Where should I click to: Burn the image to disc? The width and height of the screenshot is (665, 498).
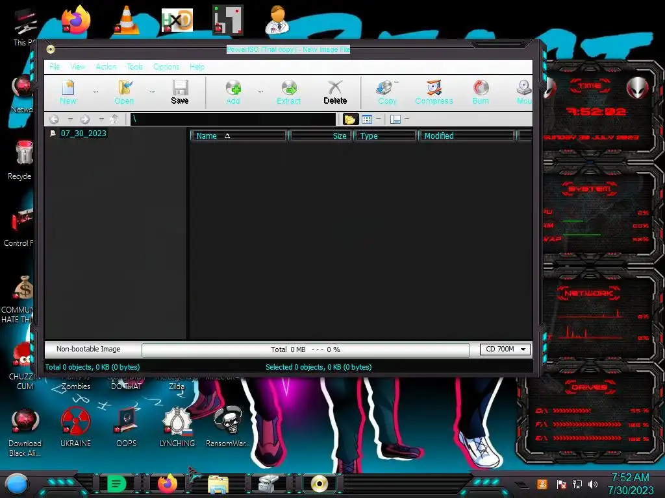tap(481, 92)
